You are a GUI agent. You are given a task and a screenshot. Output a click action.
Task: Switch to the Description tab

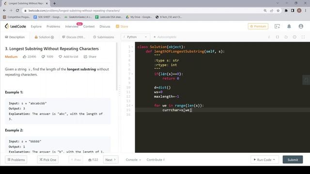(x=15, y=37)
